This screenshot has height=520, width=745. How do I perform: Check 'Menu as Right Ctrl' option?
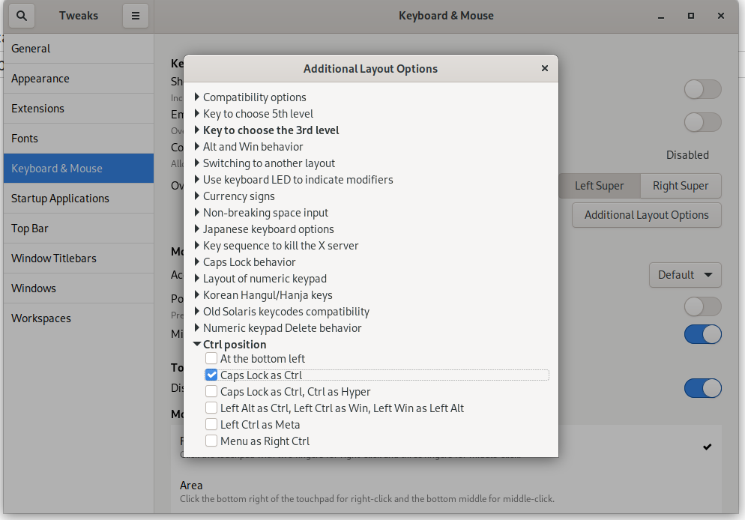pyautogui.click(x=211, y=441)
